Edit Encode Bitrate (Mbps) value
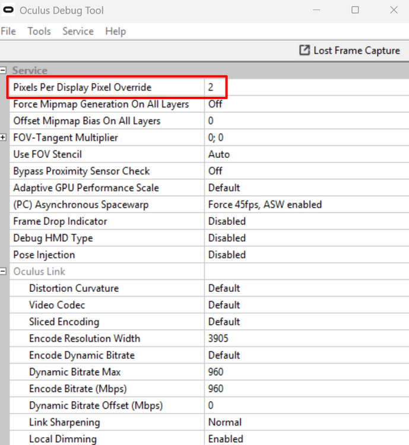 307,389
